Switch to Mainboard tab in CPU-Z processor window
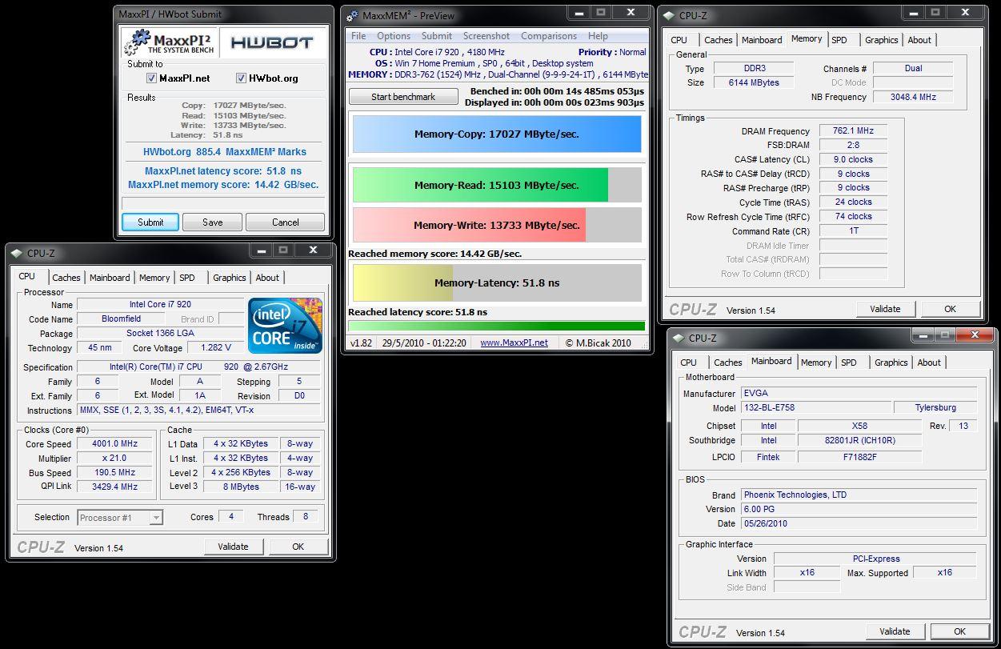Viewport: 1001px width, 649px height. click(x=110, y=278)
